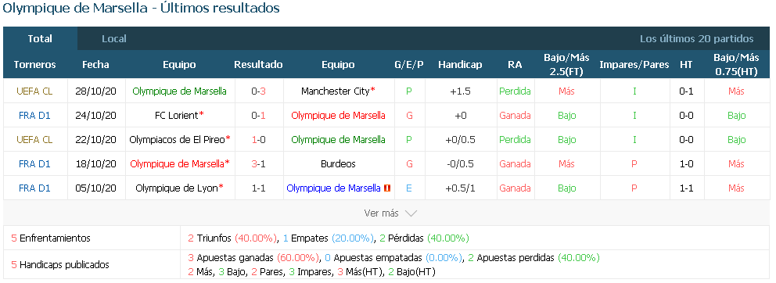Click the Olympique de Lyon team name
776x283 pixels.
[177, 188]
